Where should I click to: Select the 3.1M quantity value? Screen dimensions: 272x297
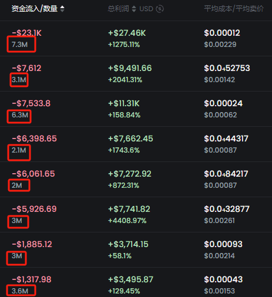tap(19, 80)
